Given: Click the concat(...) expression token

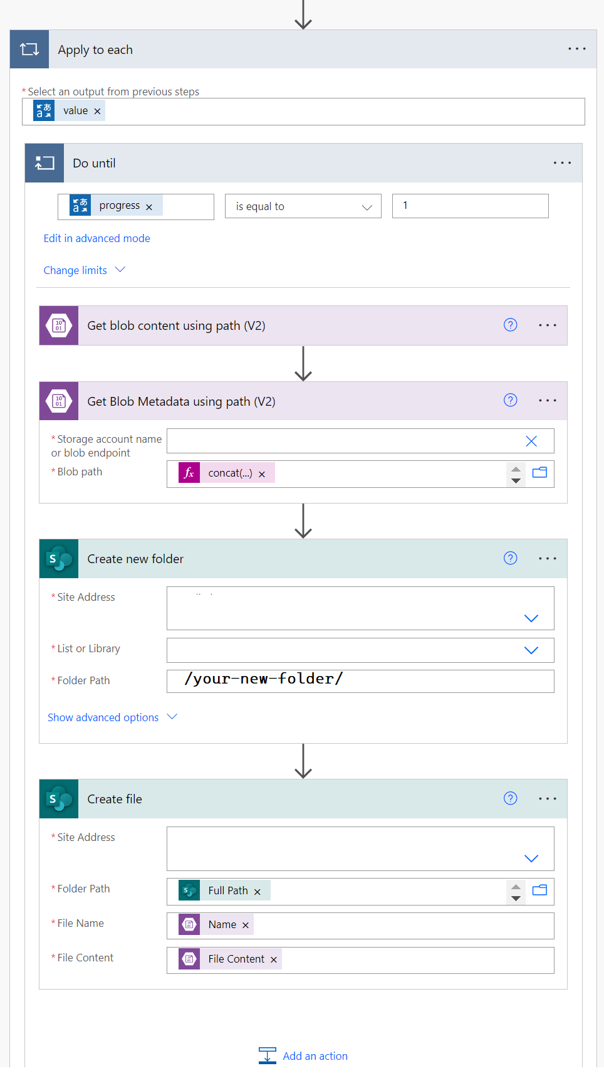Looking at the screenshot, I should 226,473.
